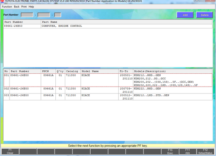Viewport: 216px width, 156px height.
Task: Select result row 002 KDH222..RHD..GEN
Action: (x=108, y=90)
